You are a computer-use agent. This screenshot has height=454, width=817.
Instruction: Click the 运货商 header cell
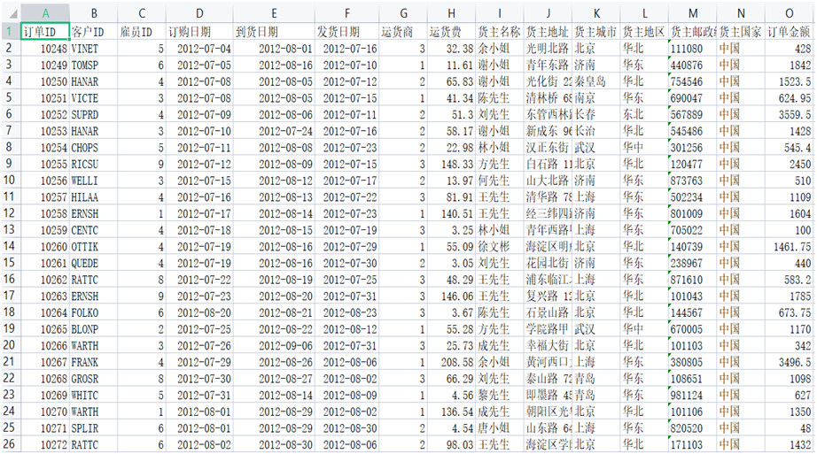(403, 32)
